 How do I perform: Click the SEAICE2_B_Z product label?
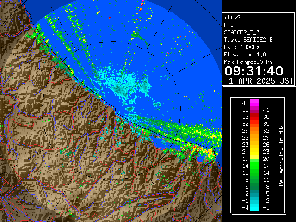coord(241,32)
